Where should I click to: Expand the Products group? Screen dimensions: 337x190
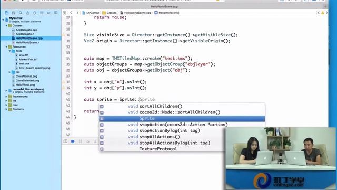coord(6,109)
